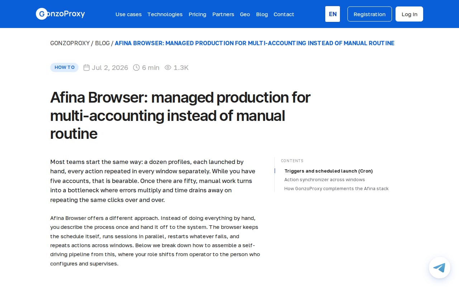Open the BLOG breadcrumb link
This screenshot has height=287, width=459.
102,43
